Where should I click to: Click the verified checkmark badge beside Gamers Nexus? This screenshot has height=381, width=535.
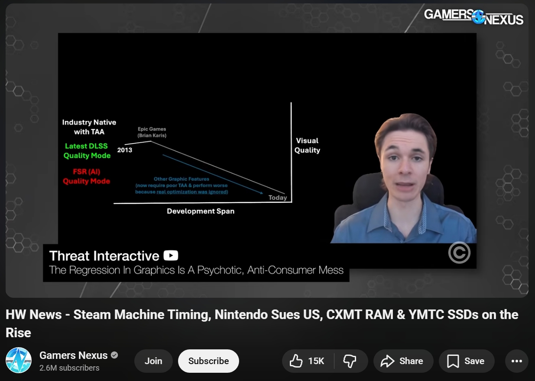[114, 355]
